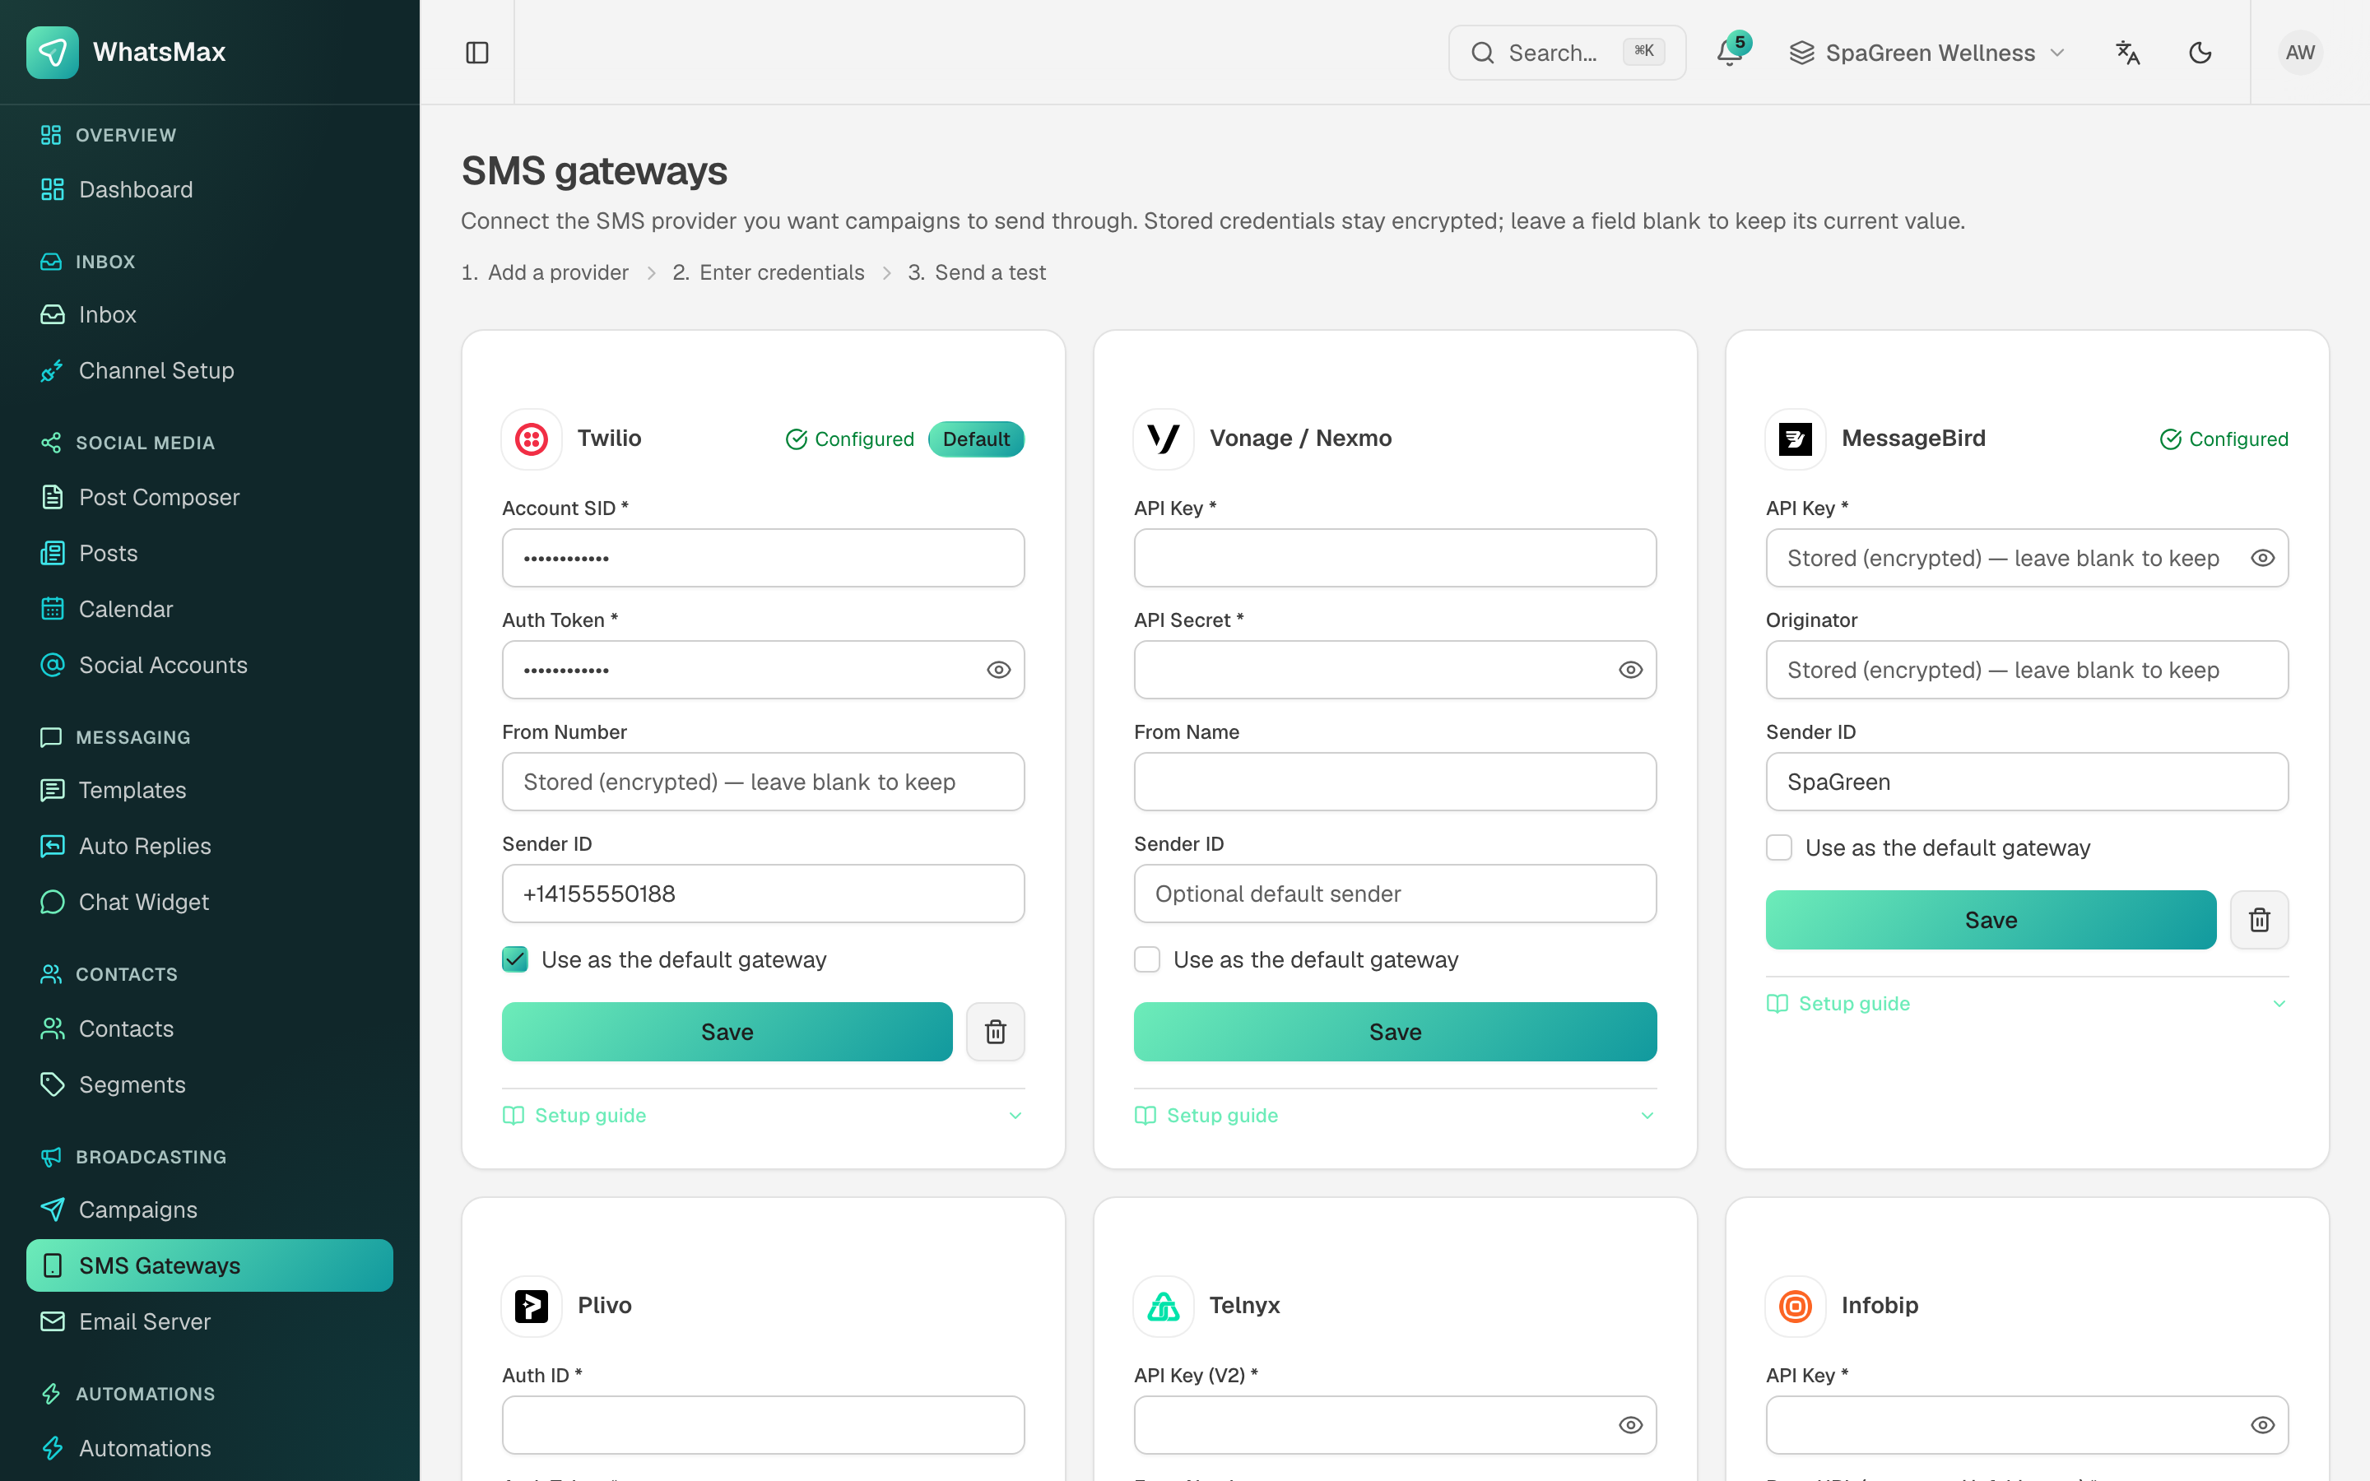
Task: Click the CONTACTS section header
Action: (x=109, y=975)
